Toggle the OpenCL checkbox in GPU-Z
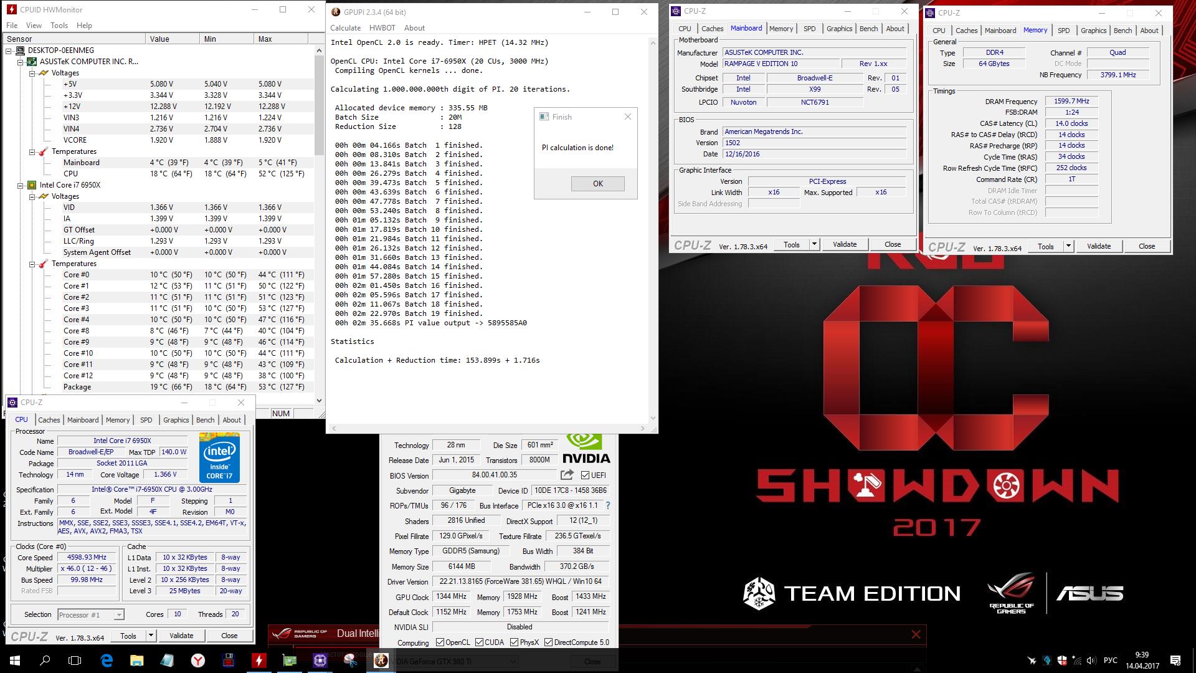Screen dimensions: 1196x673 pos(440,642)
